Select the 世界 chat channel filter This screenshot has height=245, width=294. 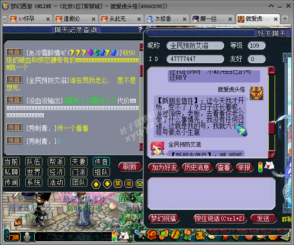pyautogui.click(x=34, y=172)
